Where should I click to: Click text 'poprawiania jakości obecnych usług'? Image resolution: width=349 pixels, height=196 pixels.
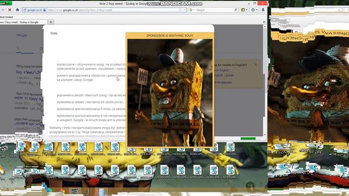click(x=82, y=95)
